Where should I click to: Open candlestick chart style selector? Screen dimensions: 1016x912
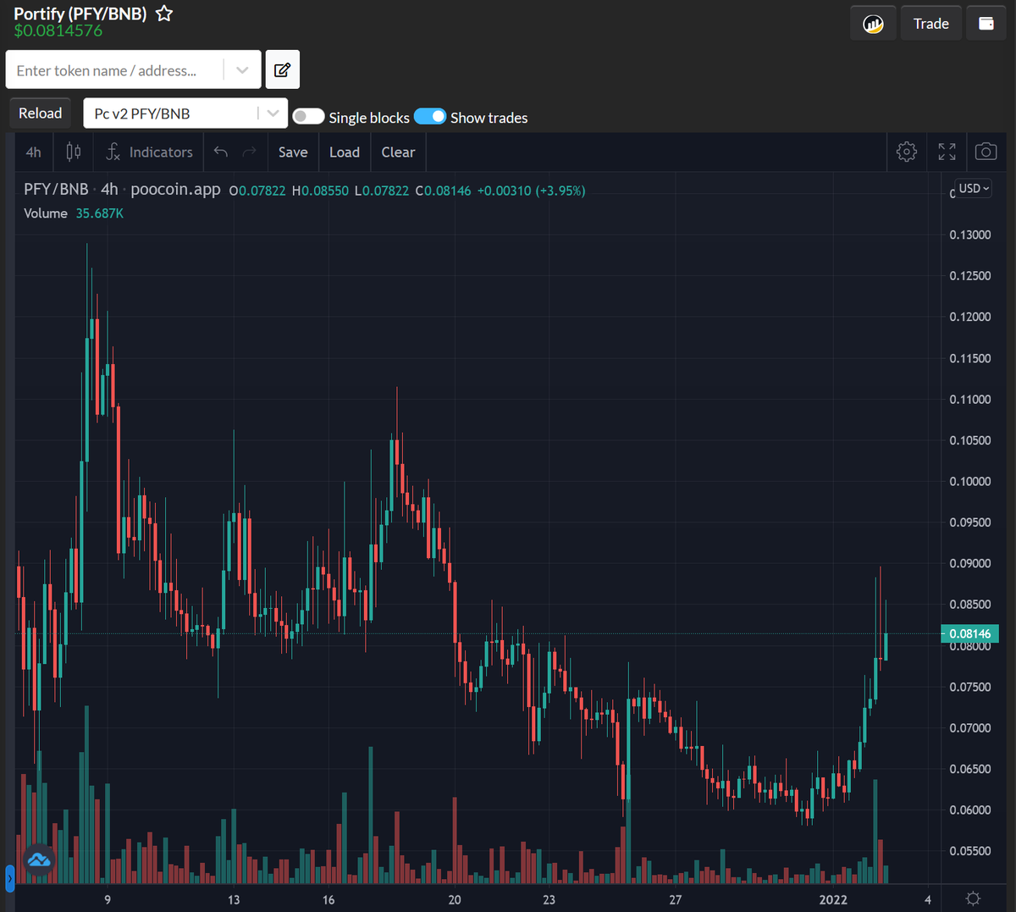74,152
